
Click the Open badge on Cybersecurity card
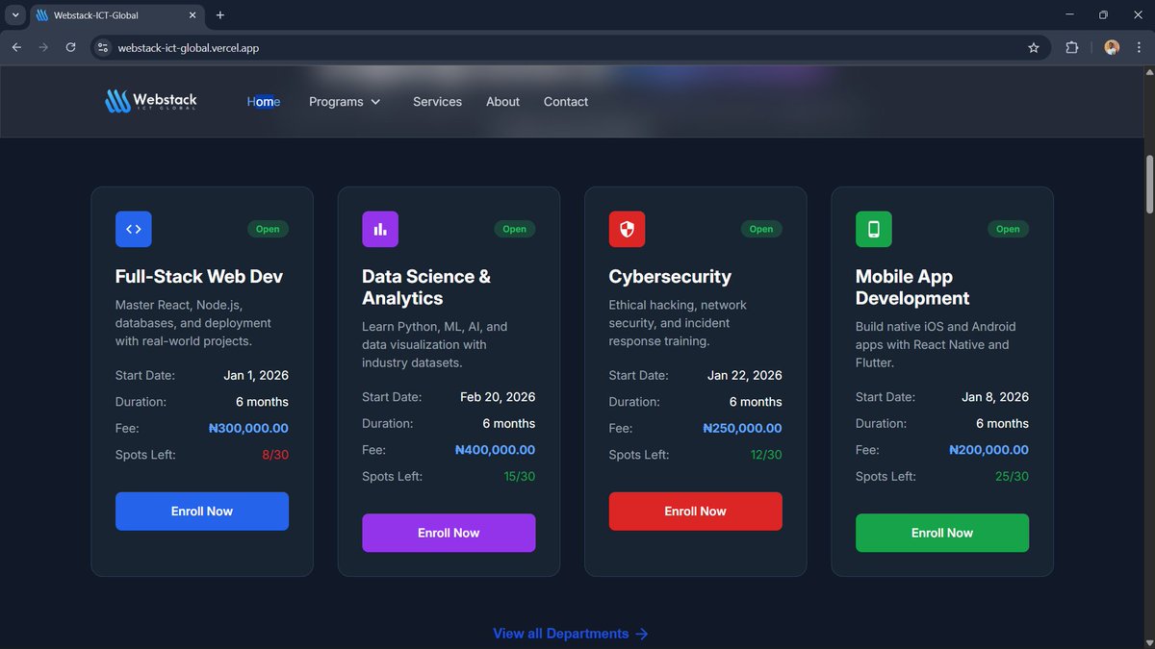tap(761, 229)
